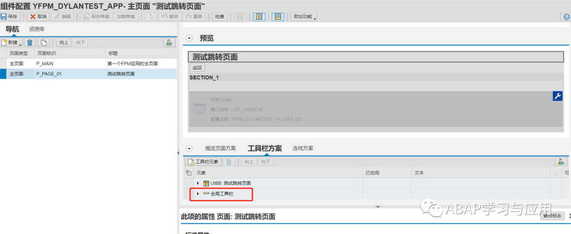Collapse the schema tabs section expander
This screenshot has height=234, width=571.
pos(189,148)
